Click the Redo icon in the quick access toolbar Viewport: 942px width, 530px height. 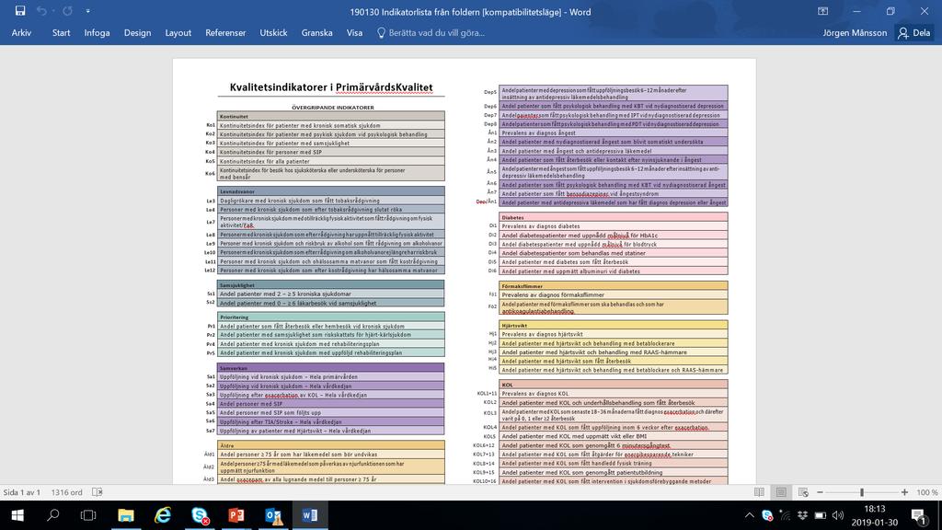click(x=67, y=11)
